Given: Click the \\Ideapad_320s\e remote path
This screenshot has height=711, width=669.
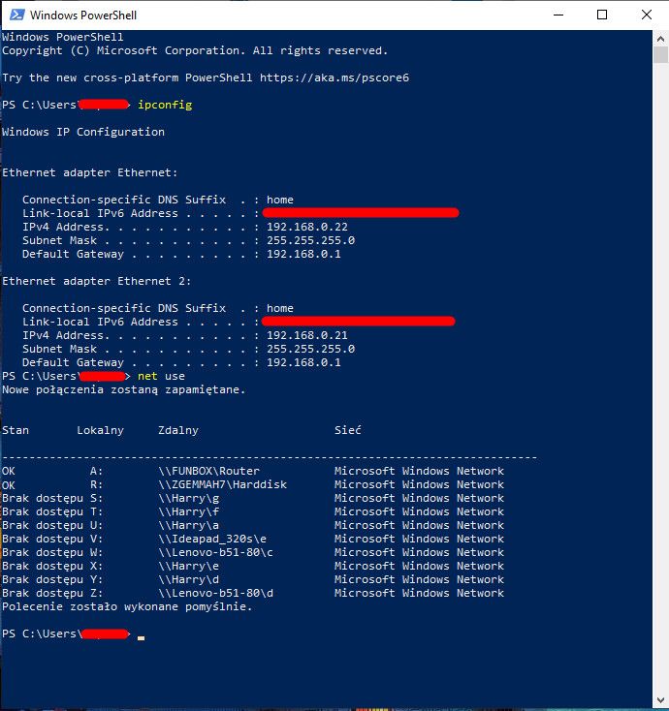Looking at the screenshot, I should tap(212, 539).
